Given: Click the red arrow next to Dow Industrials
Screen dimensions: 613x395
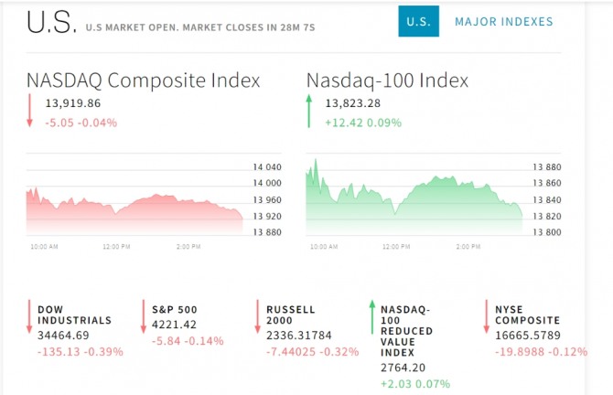Looking at the screenshot, I should (x=30, y=315).
